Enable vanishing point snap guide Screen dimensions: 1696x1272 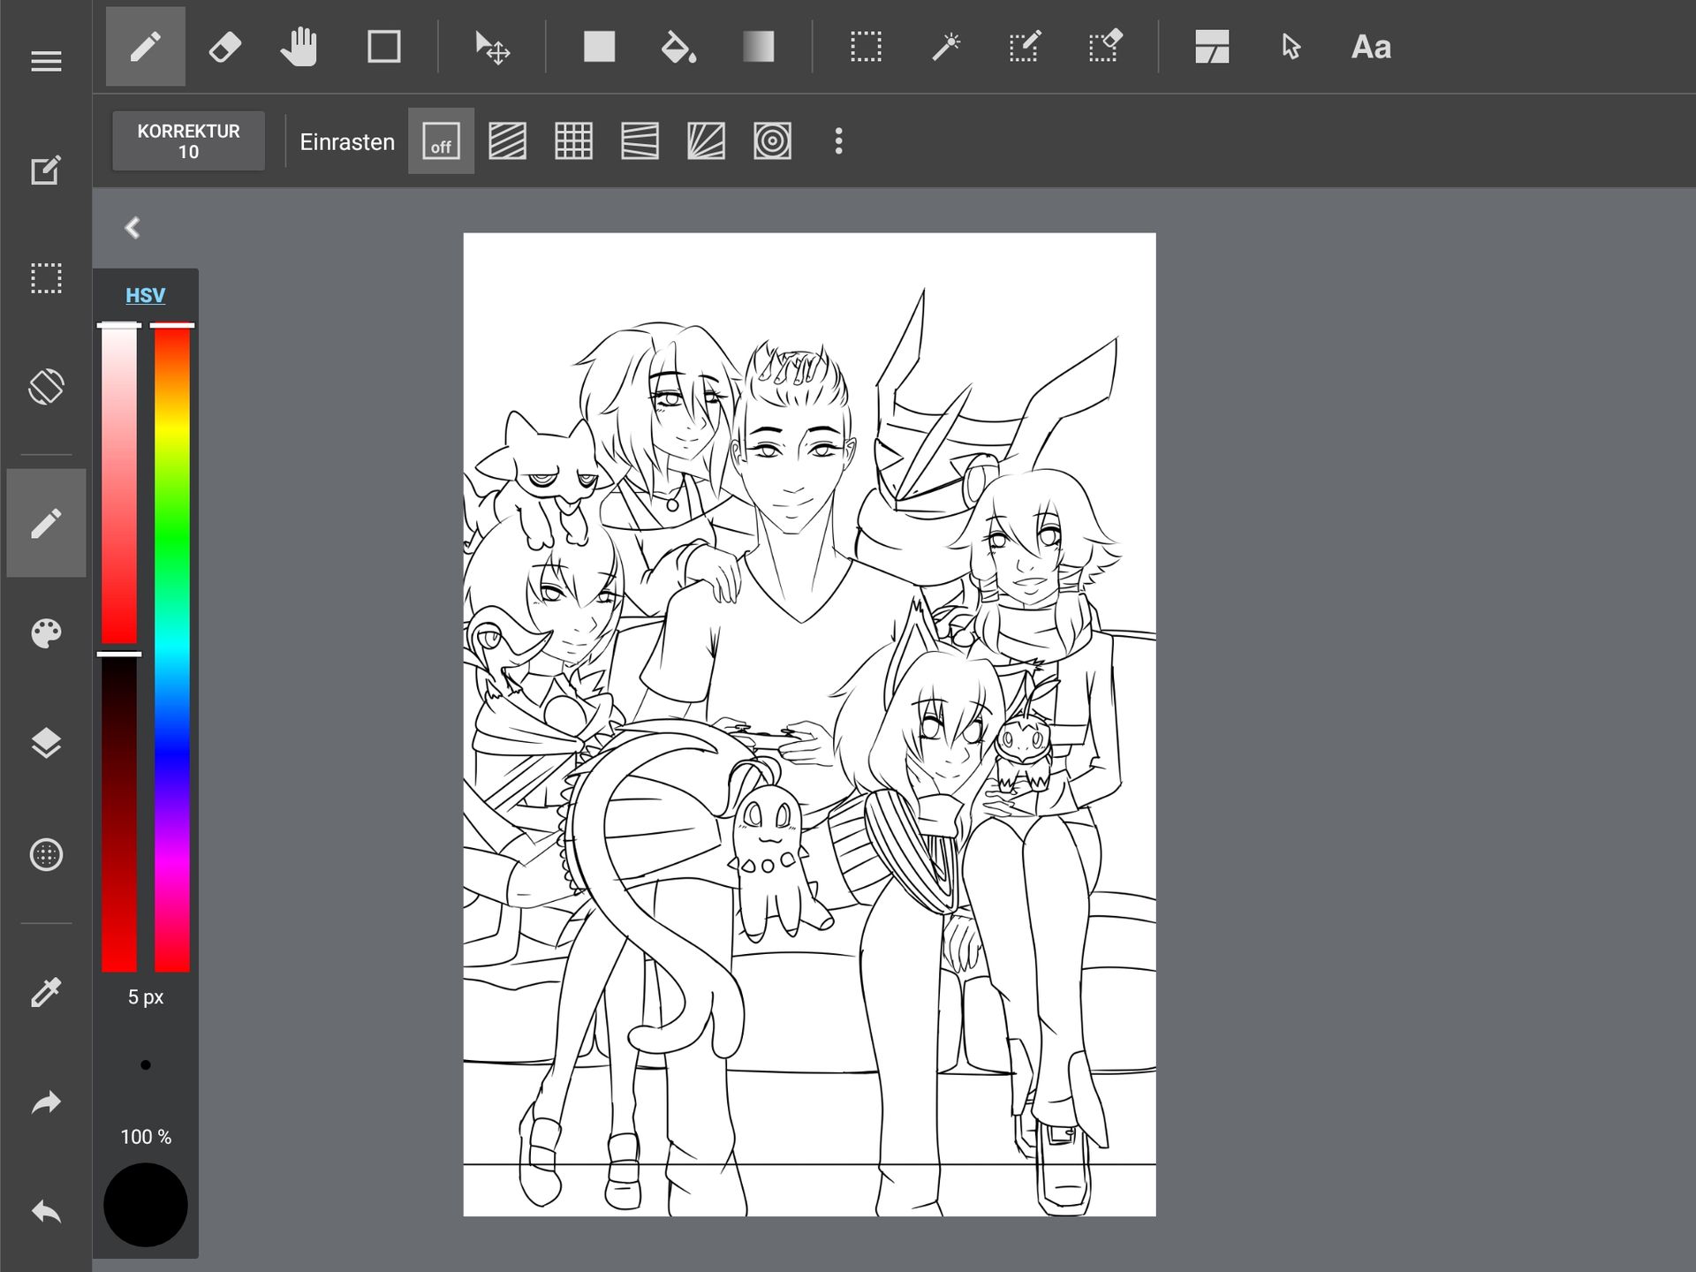tap(640, 141)
